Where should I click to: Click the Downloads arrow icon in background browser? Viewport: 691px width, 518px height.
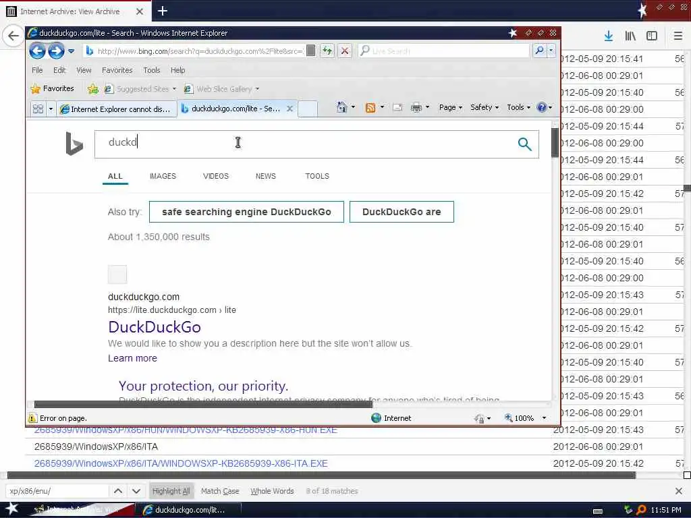click(609, 36)
